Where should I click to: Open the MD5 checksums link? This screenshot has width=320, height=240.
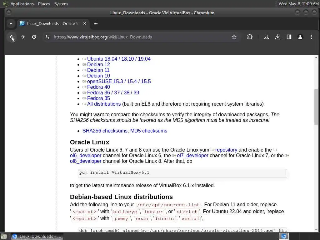[x=148, y=131]
